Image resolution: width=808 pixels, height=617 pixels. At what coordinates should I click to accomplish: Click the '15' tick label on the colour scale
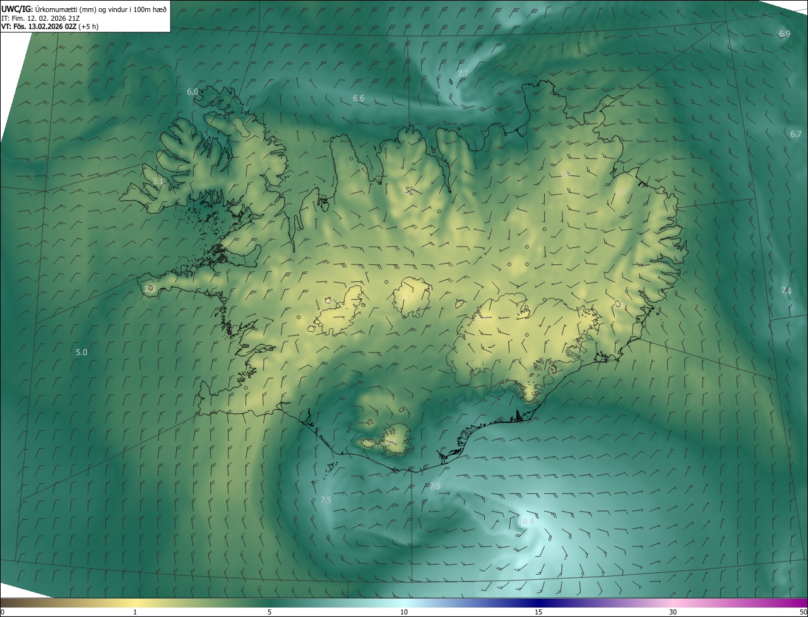538,612
